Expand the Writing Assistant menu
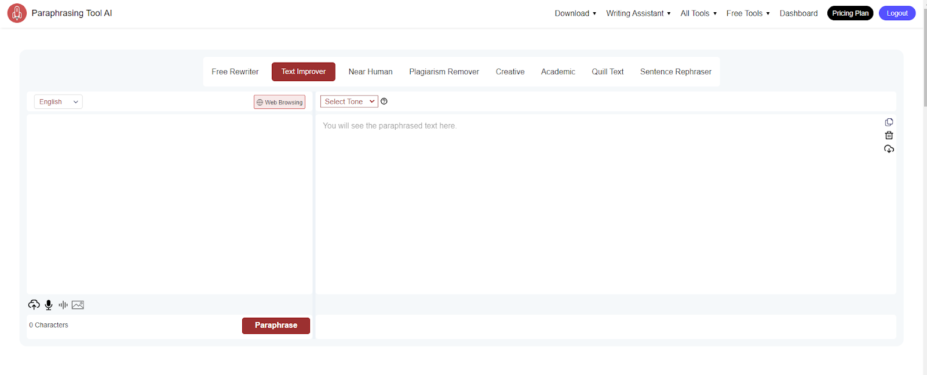The height and width of the screenshot is (375, 927). pyautogui.click(x=638, y=13)
